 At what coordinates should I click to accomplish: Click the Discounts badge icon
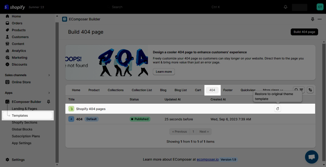(8, 64)
